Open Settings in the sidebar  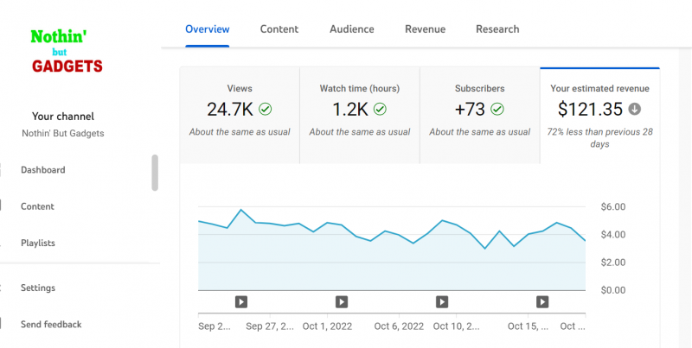[38, 288]
